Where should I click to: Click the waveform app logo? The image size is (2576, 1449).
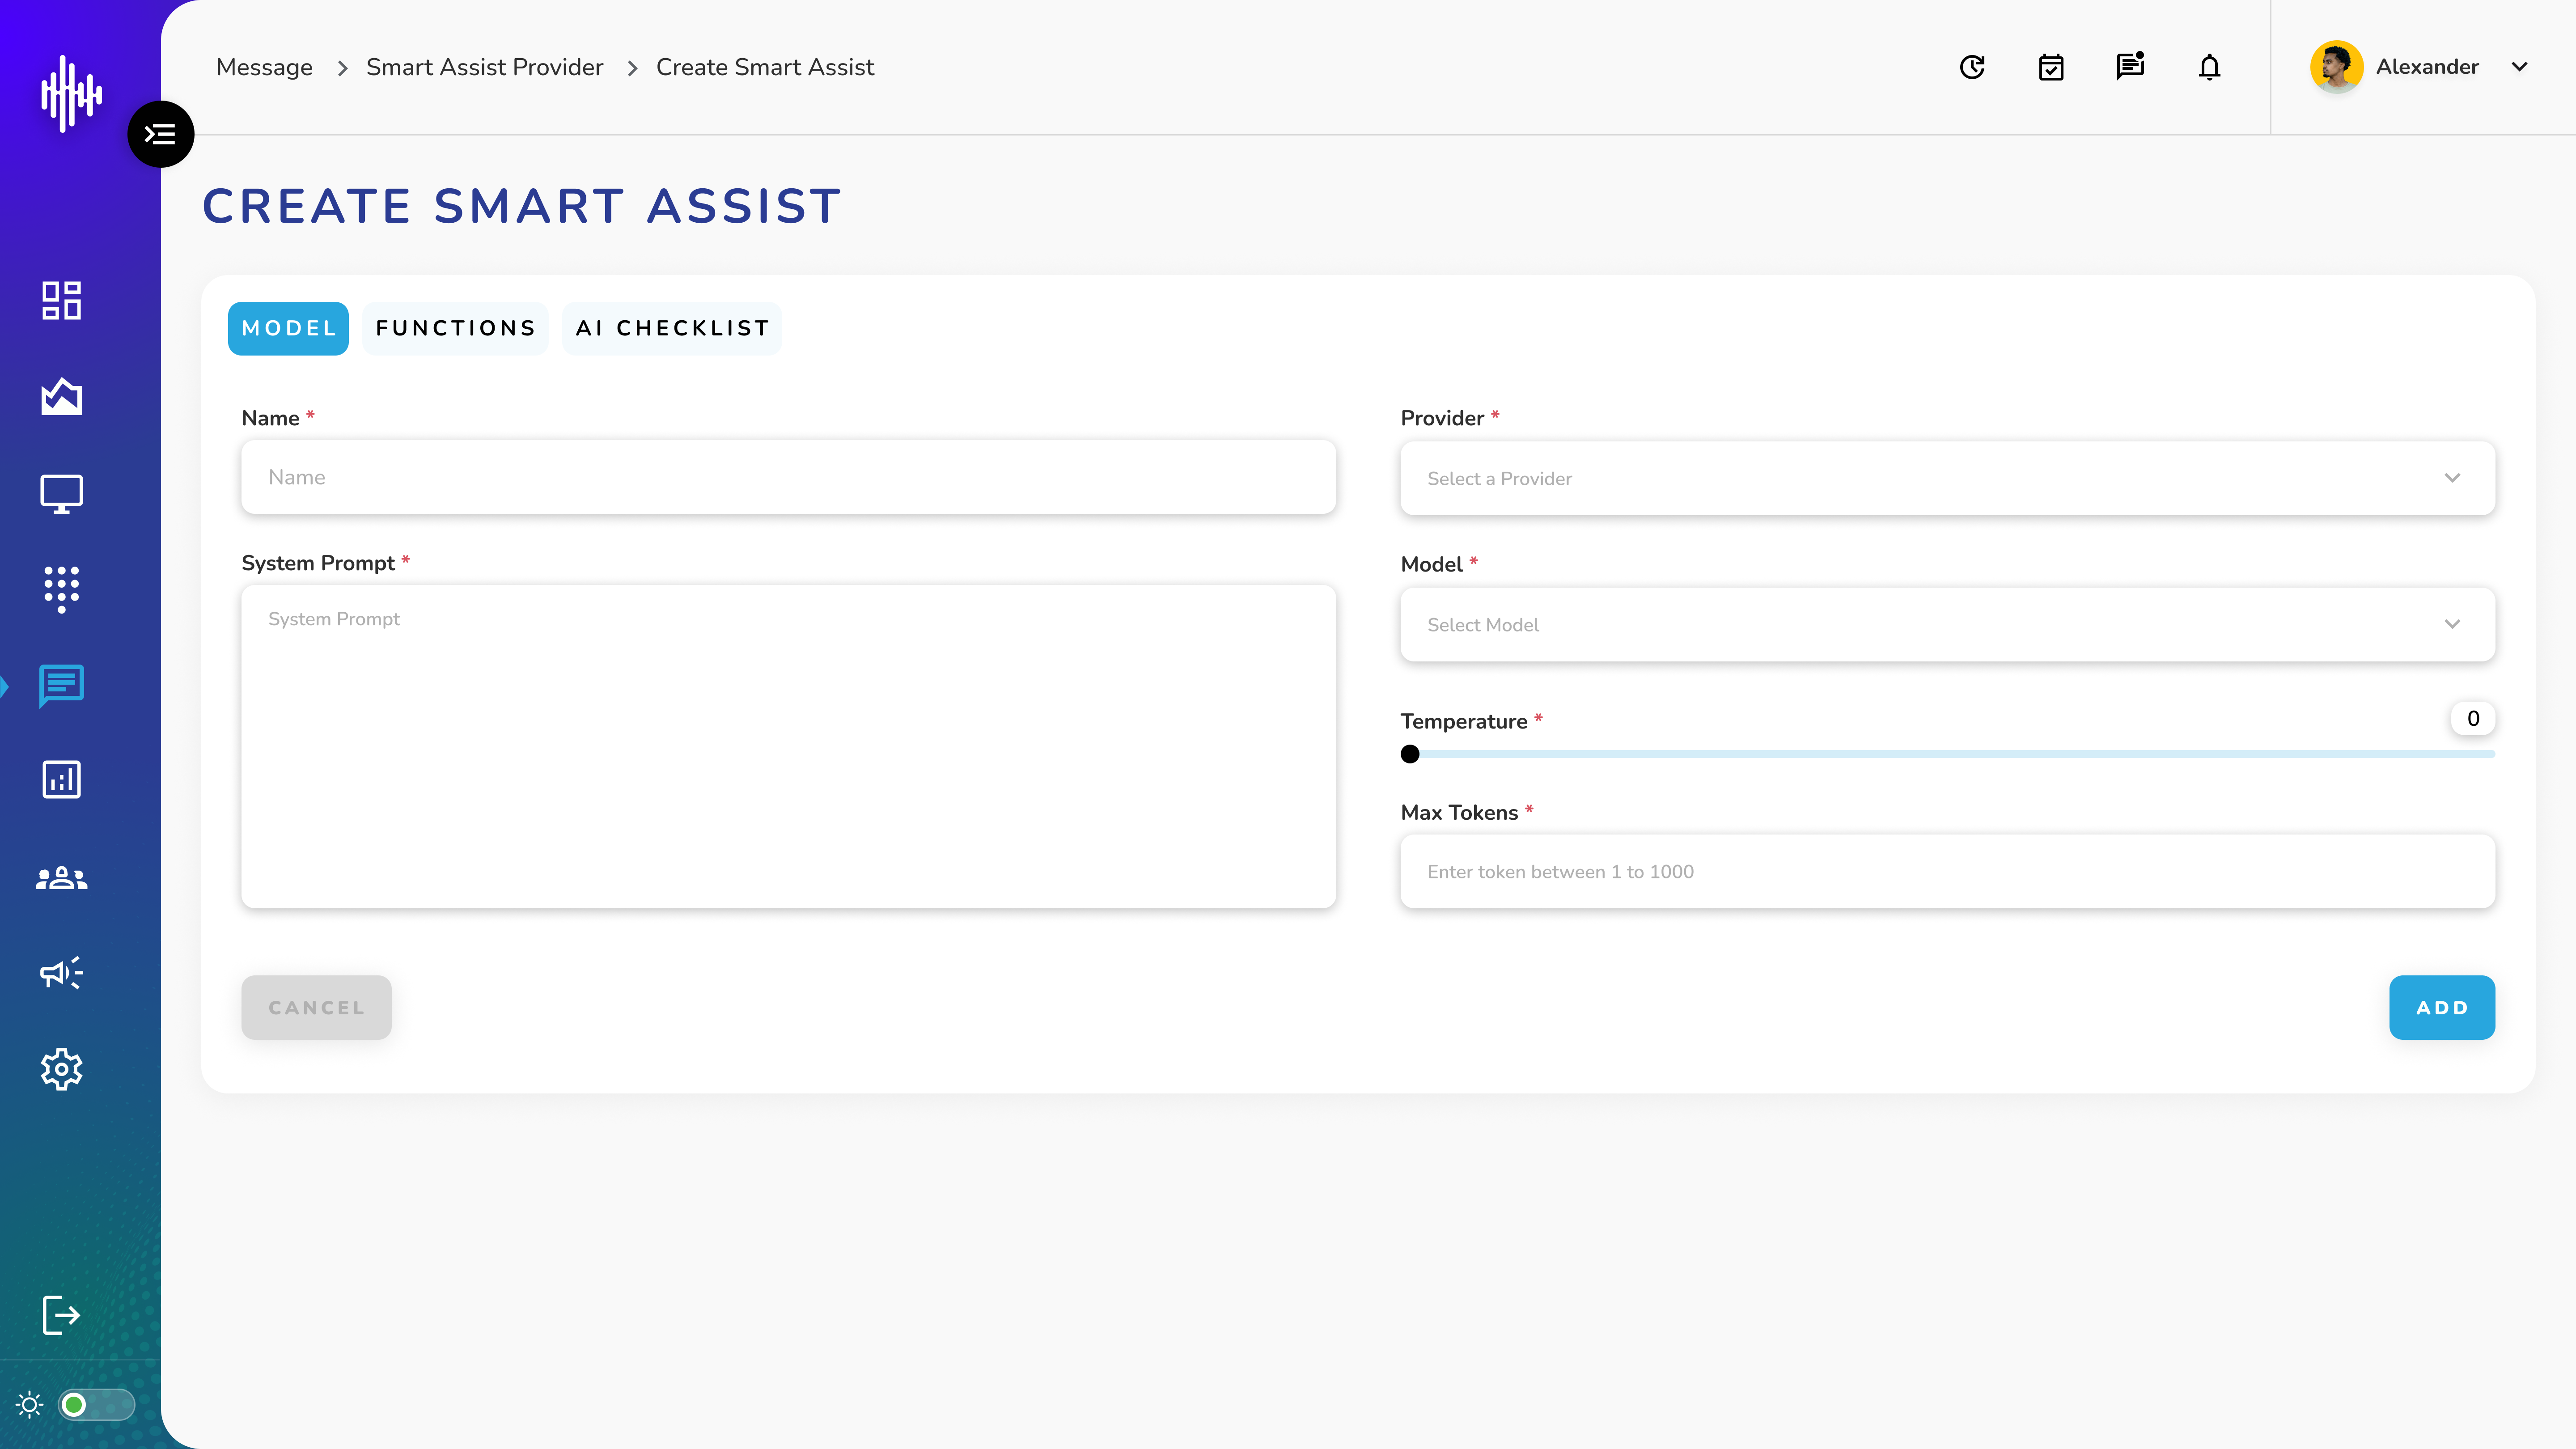click(71, 94)
